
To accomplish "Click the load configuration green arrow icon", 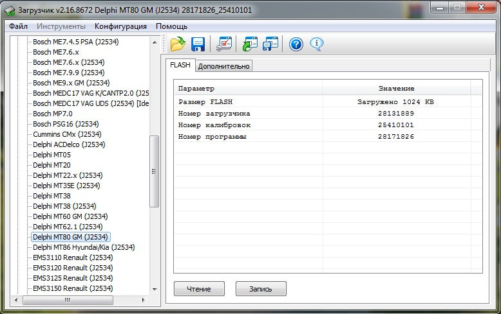I will [x=250, y=44].
